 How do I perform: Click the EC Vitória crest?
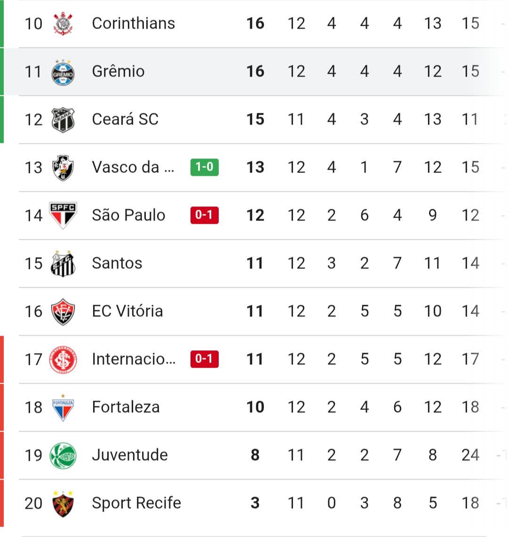(63, 312)
